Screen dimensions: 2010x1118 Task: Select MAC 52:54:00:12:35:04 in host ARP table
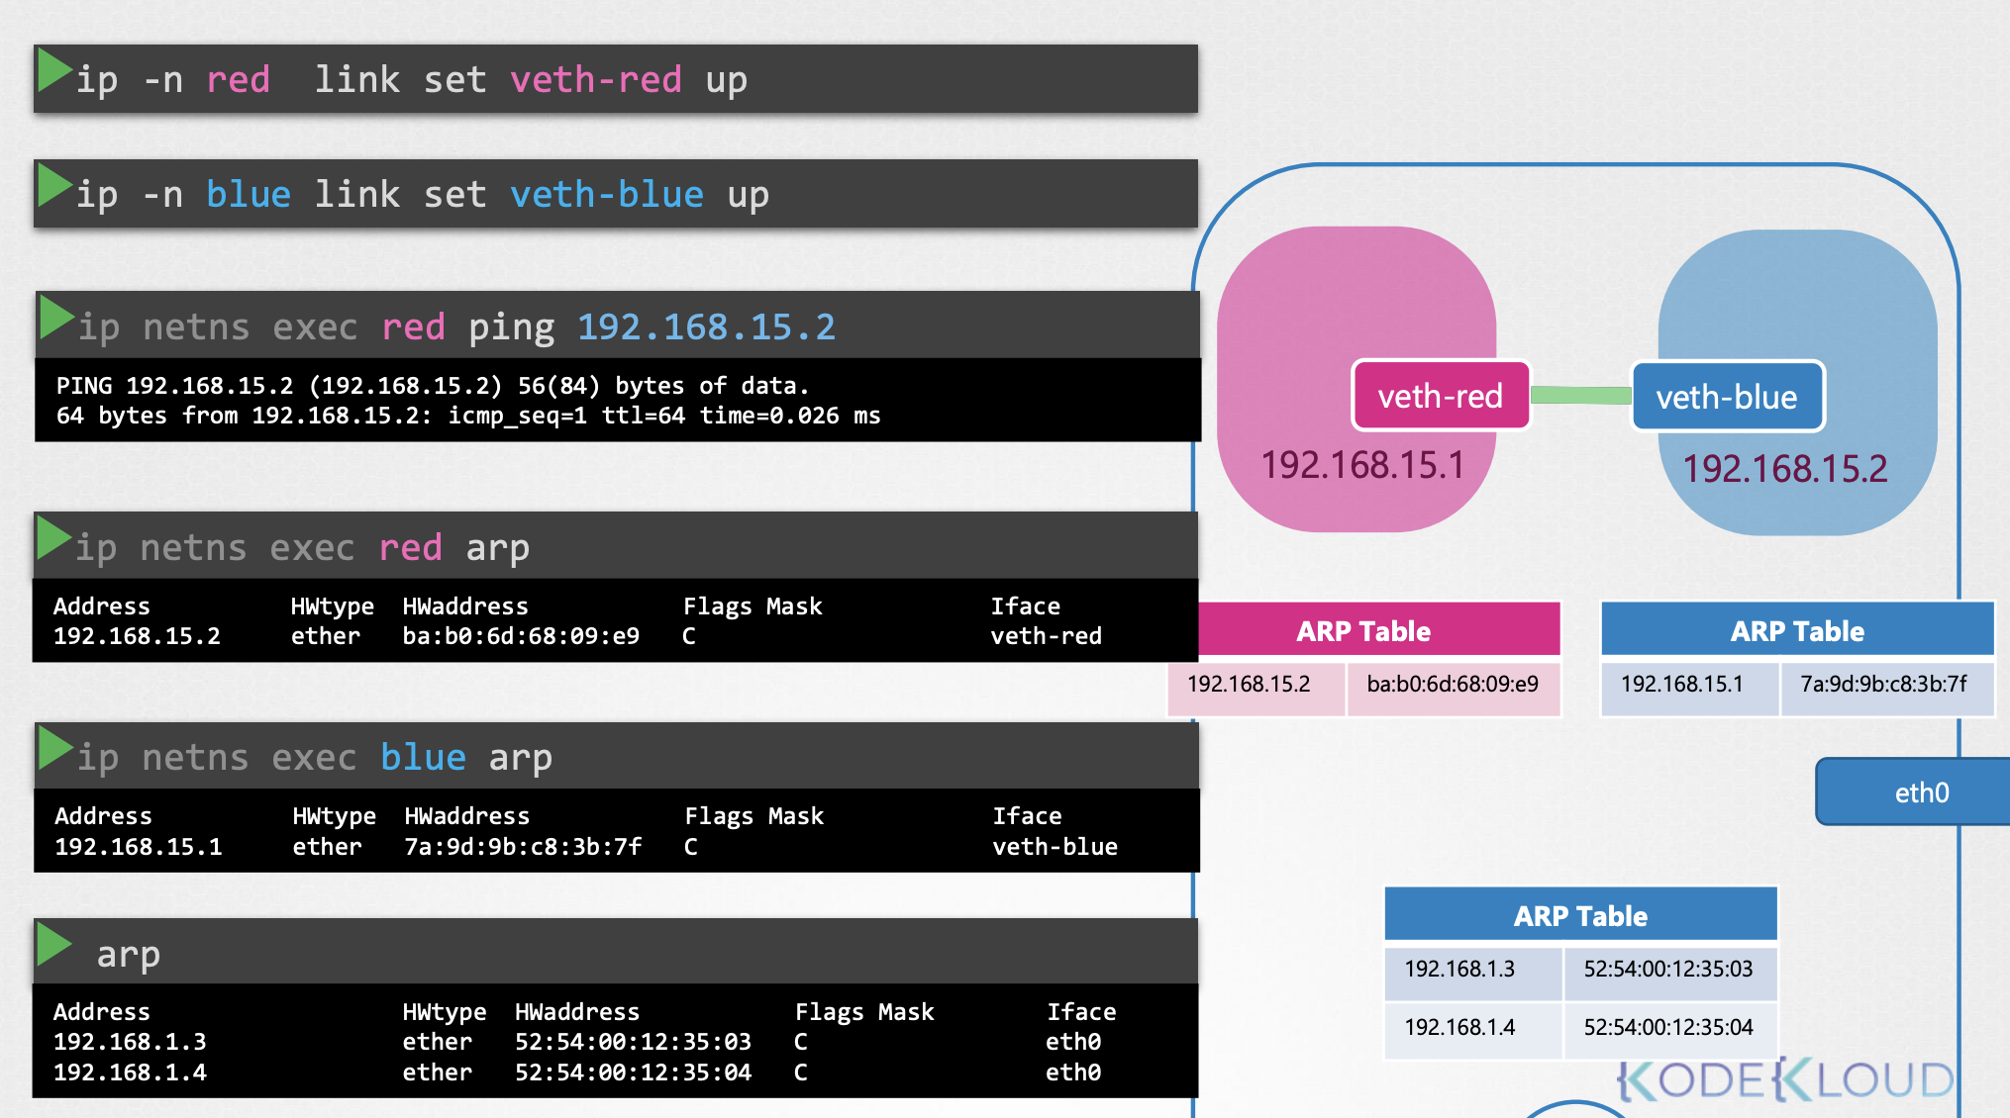click(1670, 1030)
